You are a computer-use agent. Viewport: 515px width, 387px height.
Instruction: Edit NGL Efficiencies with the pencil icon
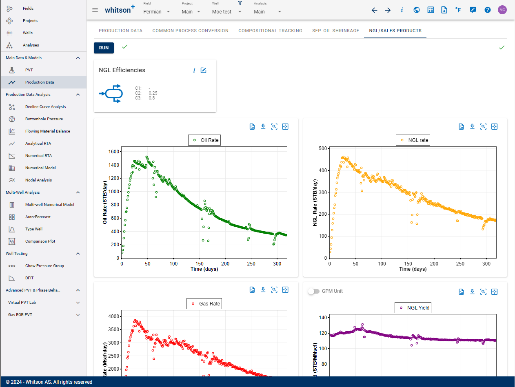click(x=204, y=71)
